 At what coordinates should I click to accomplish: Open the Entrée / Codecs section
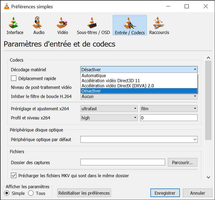(130, 26)
